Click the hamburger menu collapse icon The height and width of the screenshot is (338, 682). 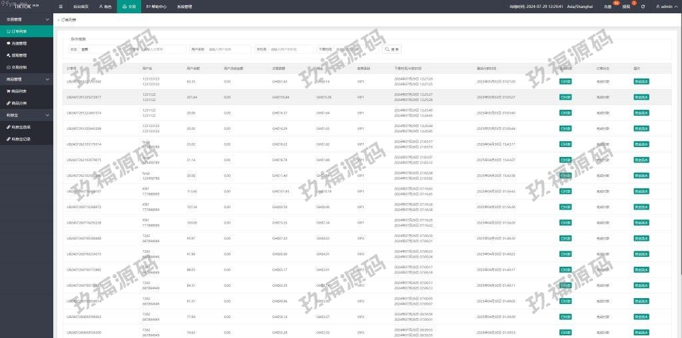(x=61, y=6)
